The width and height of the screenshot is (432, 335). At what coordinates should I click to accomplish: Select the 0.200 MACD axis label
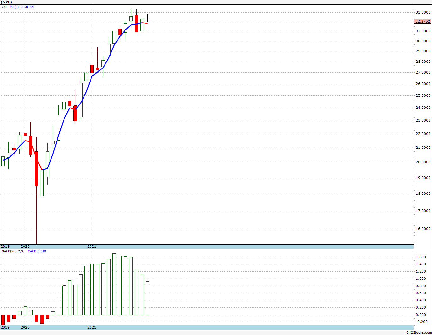coord(421,307)
